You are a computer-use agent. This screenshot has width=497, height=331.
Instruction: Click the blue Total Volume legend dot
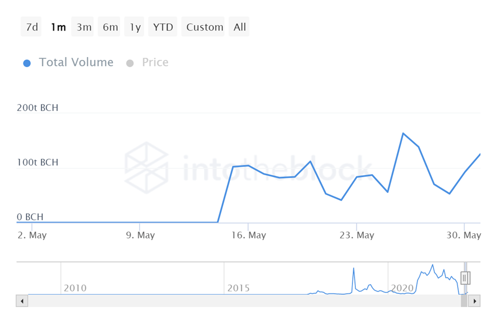click(28, 63)
